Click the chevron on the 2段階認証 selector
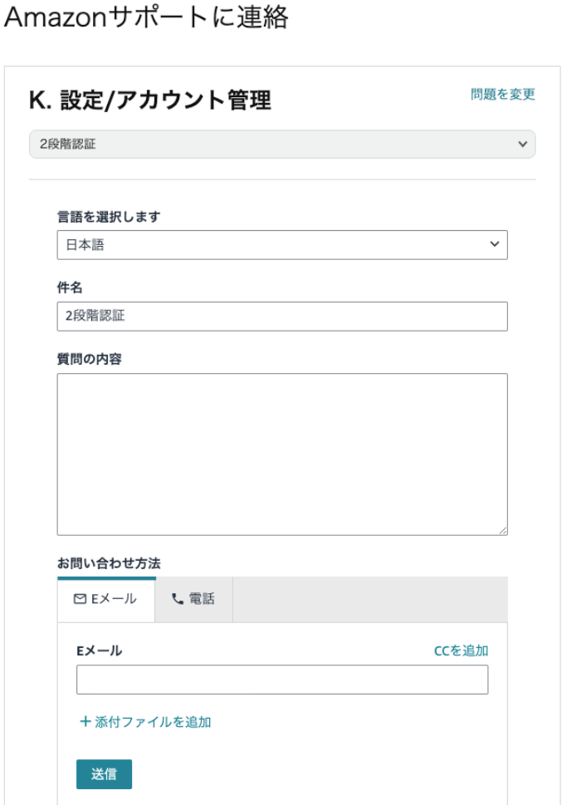The image size is (562, 805). 523,145
